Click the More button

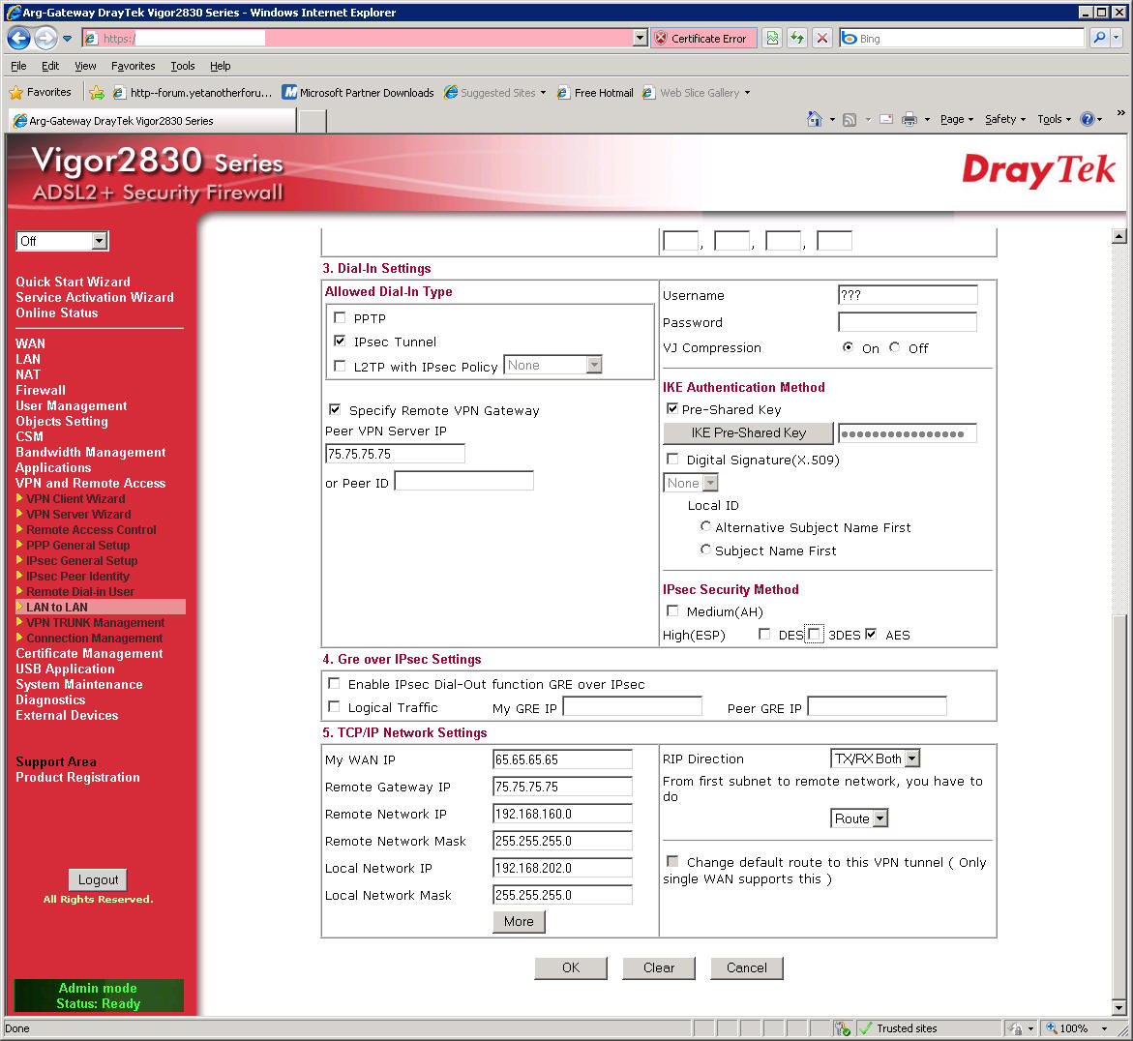pos(519,921)
